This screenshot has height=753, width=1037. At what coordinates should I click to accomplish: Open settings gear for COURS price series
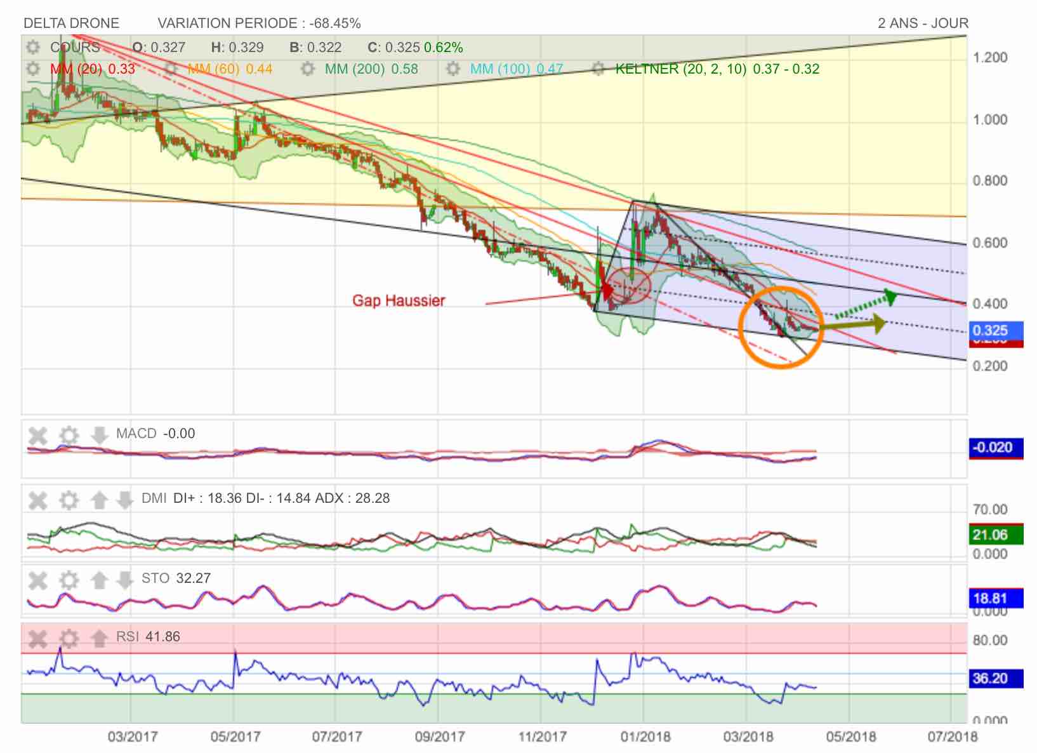tap(33, 48)
